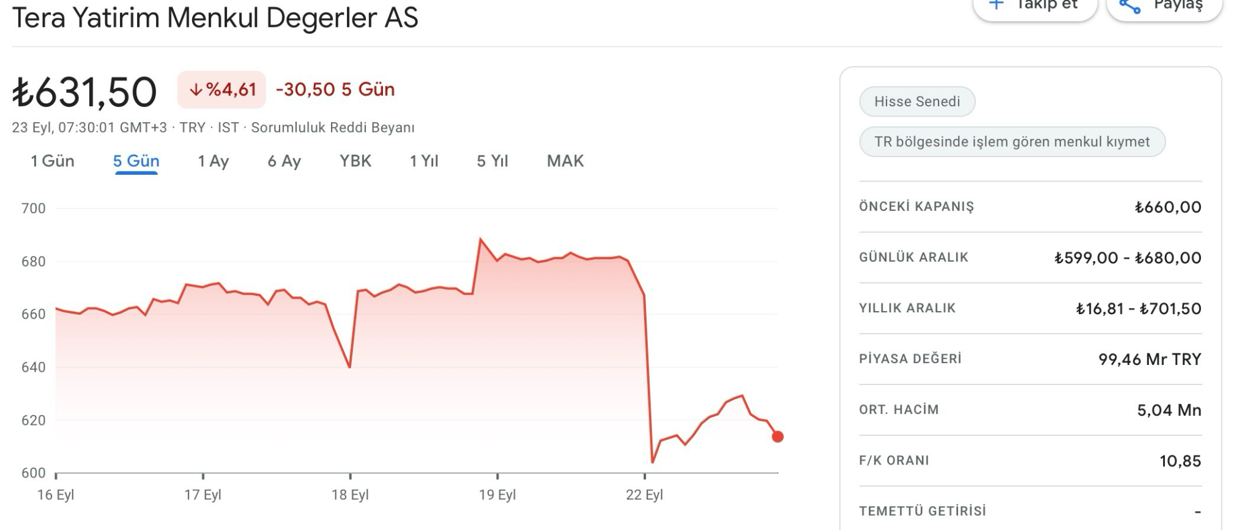Click the Hisse Senedi chip
1253x530 pixels.
[x=917, y=101]
